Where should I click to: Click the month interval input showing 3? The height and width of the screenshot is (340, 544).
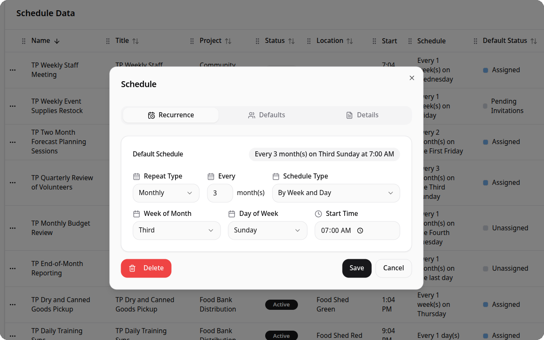220,193
